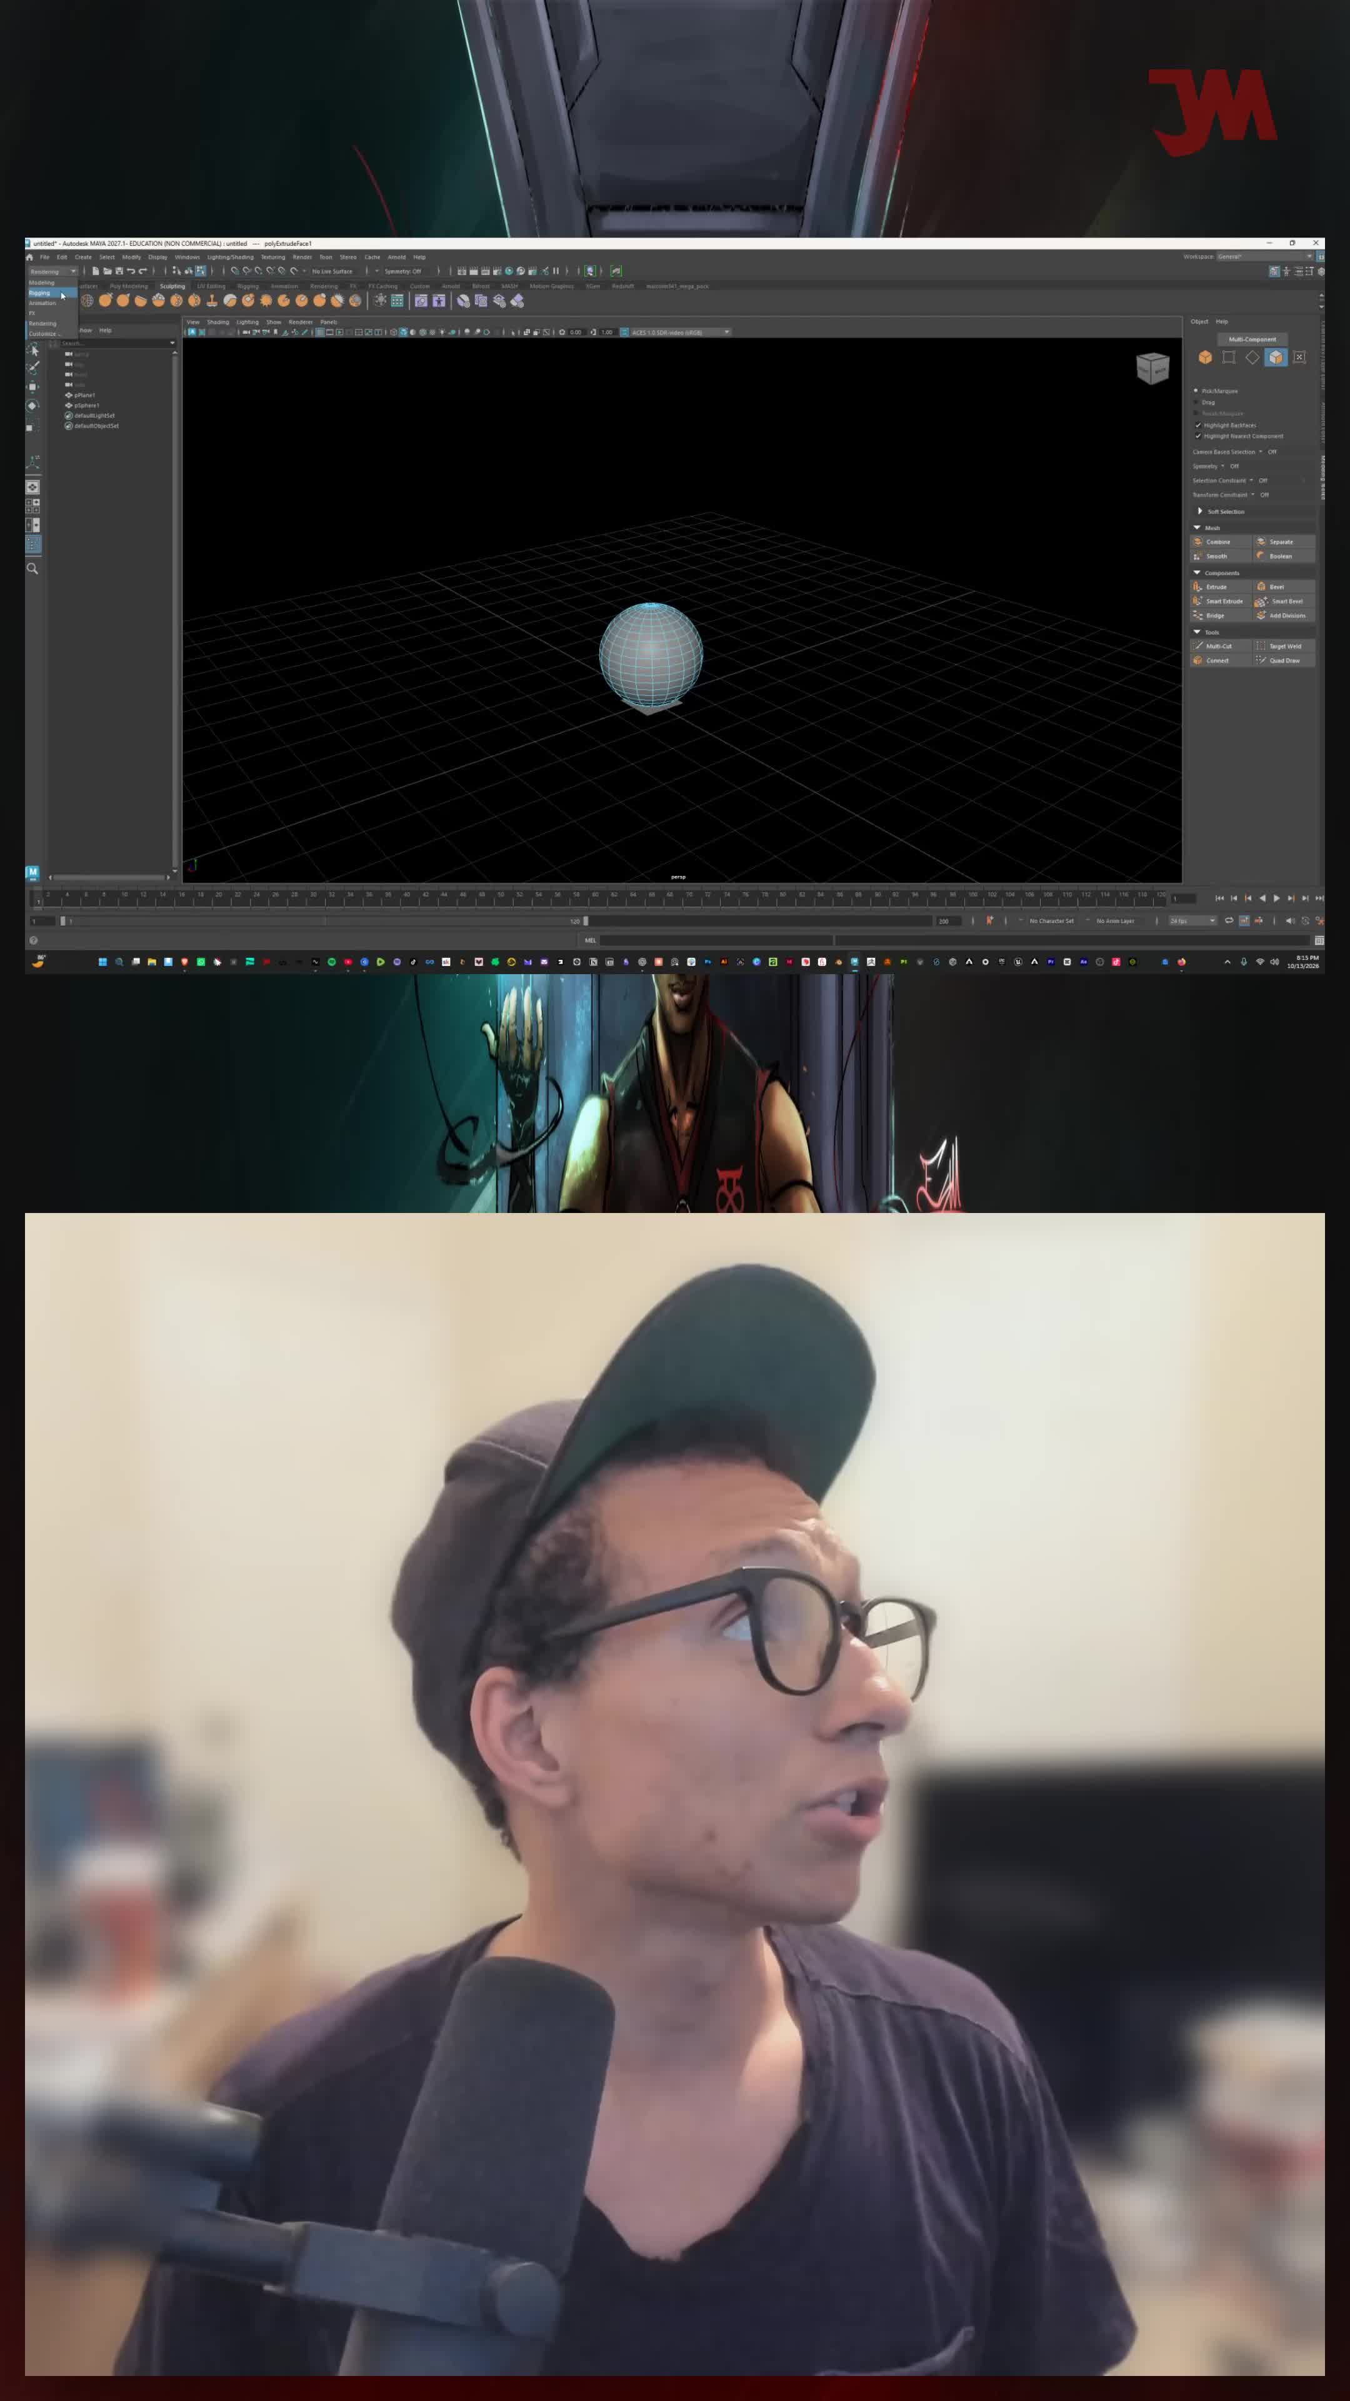Screen dimensions: 1350x2401
Task: Click the Windows Start button on taskbar
Action: click(102, 962)
